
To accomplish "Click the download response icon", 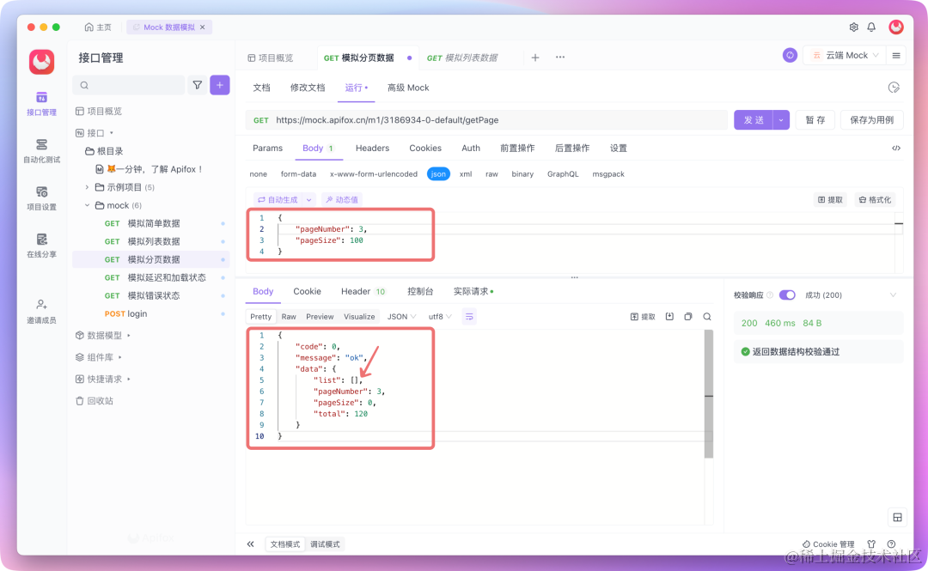I will [669, 317].
